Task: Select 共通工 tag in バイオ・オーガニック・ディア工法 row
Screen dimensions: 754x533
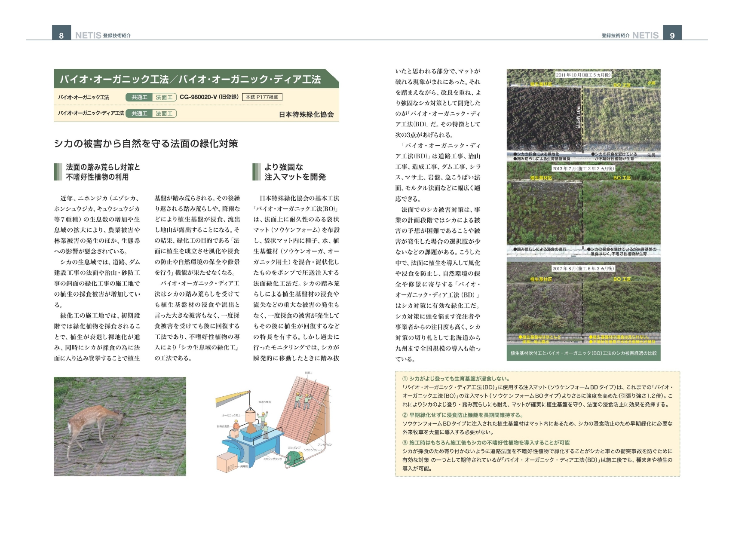Action: tap(139, 113)
